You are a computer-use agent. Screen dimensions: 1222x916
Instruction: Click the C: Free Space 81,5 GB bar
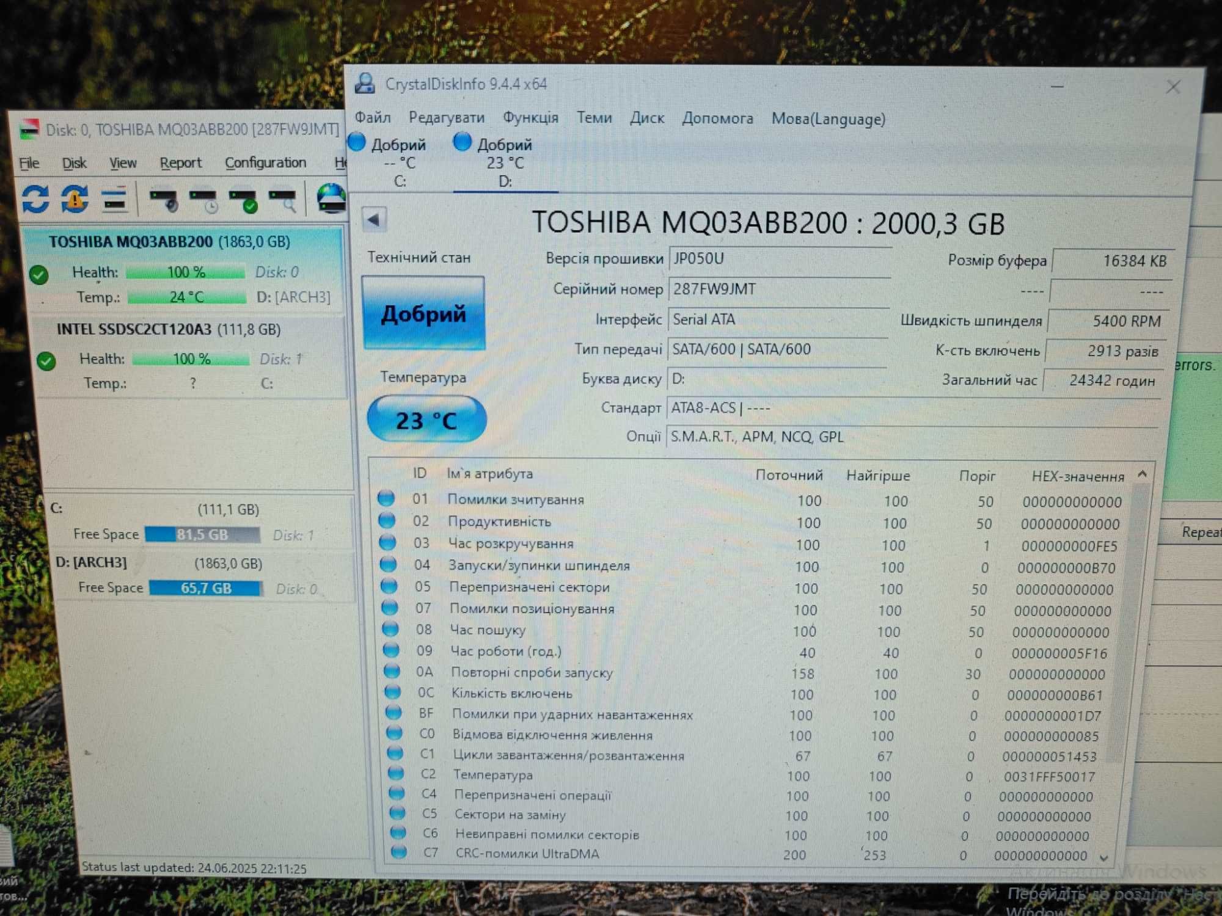point(202,534)
